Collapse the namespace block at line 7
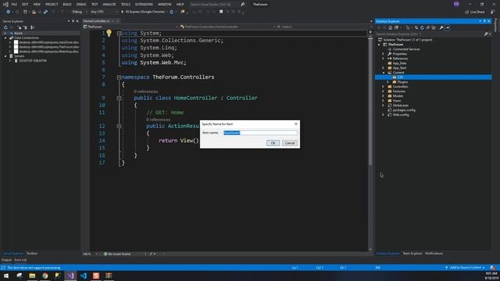 tap(119, 77)
